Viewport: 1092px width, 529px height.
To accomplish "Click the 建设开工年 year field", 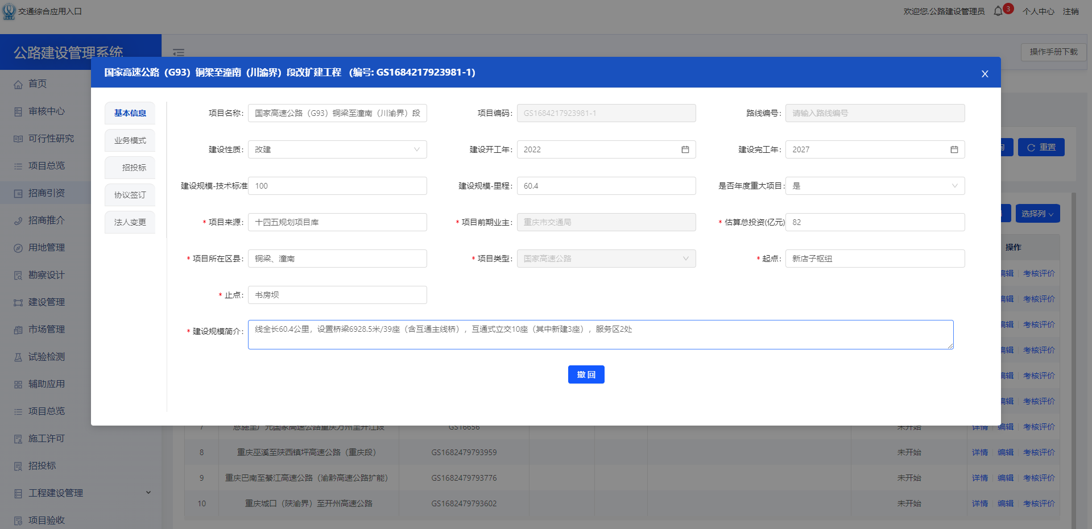I will pos(606,149).
